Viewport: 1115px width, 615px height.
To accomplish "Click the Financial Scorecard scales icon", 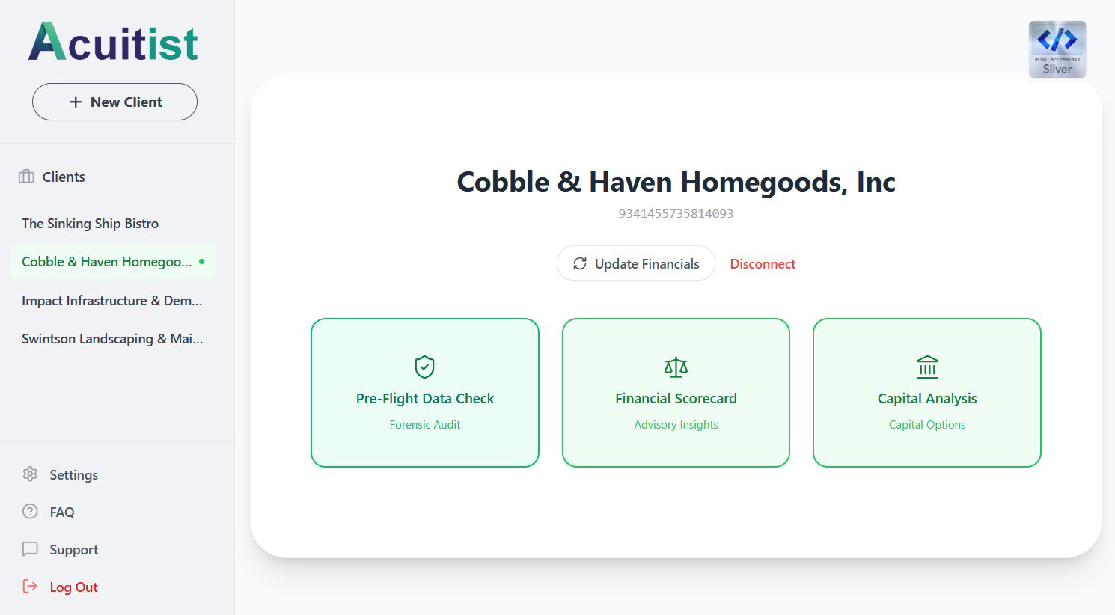I will pos(676,367).
